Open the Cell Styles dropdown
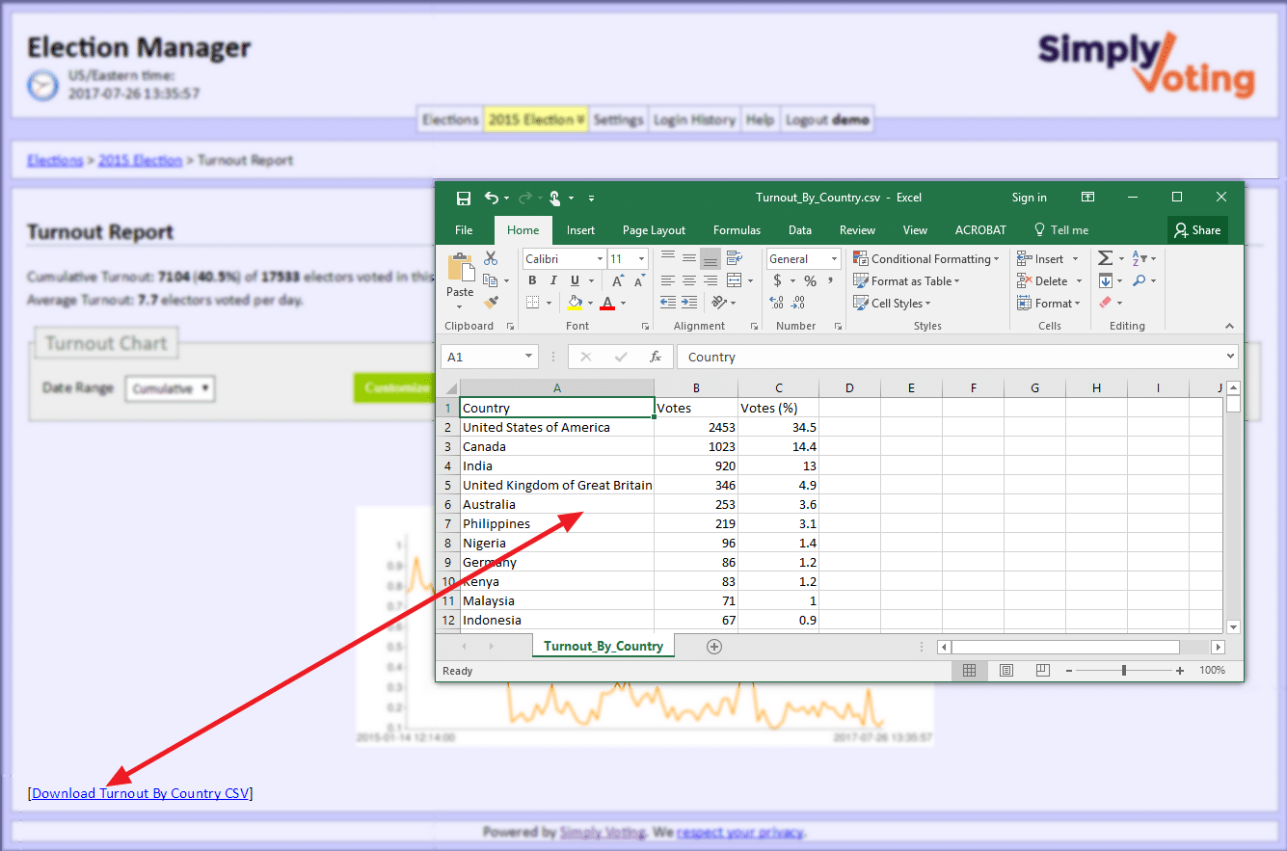The height and width of the screenshot is (851, 1287). coord(892,303)
